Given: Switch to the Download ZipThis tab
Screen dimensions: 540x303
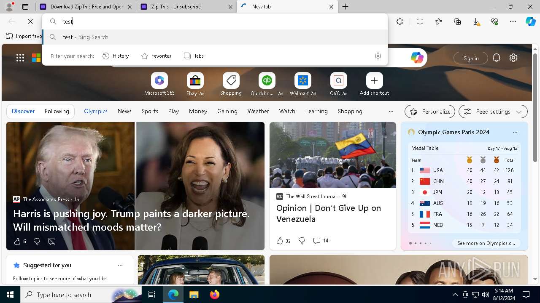Looking at the screenshot, I should (86, 7).
